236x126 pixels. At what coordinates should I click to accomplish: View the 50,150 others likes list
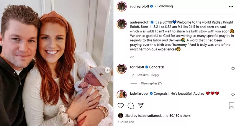click(x=180, y=116)
